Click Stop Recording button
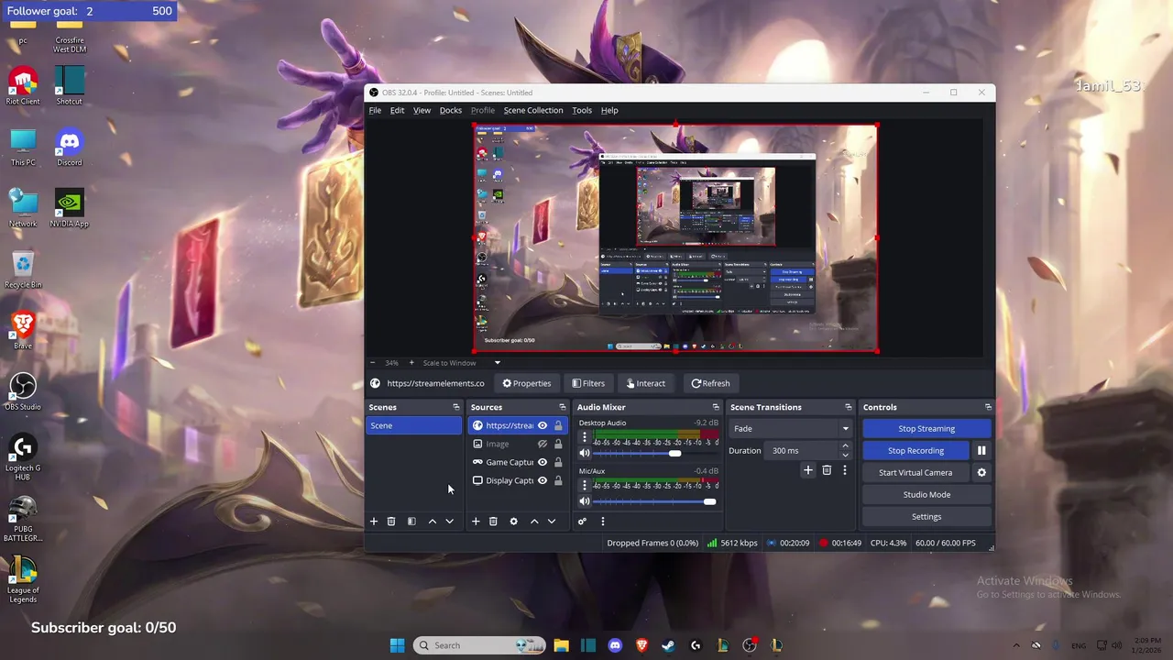 [915, 451]
